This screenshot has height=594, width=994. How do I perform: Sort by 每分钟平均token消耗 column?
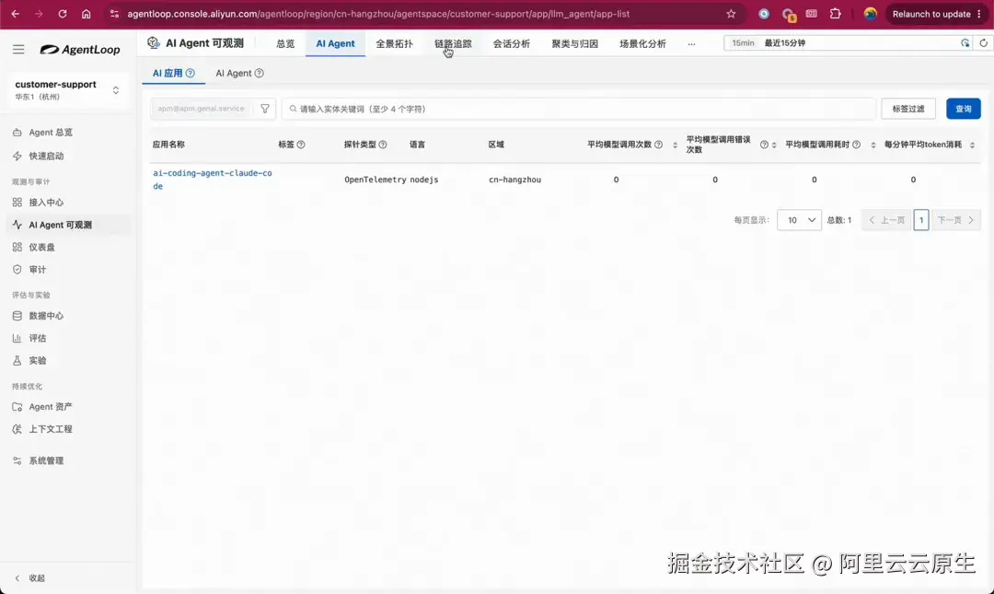point(972,145)
